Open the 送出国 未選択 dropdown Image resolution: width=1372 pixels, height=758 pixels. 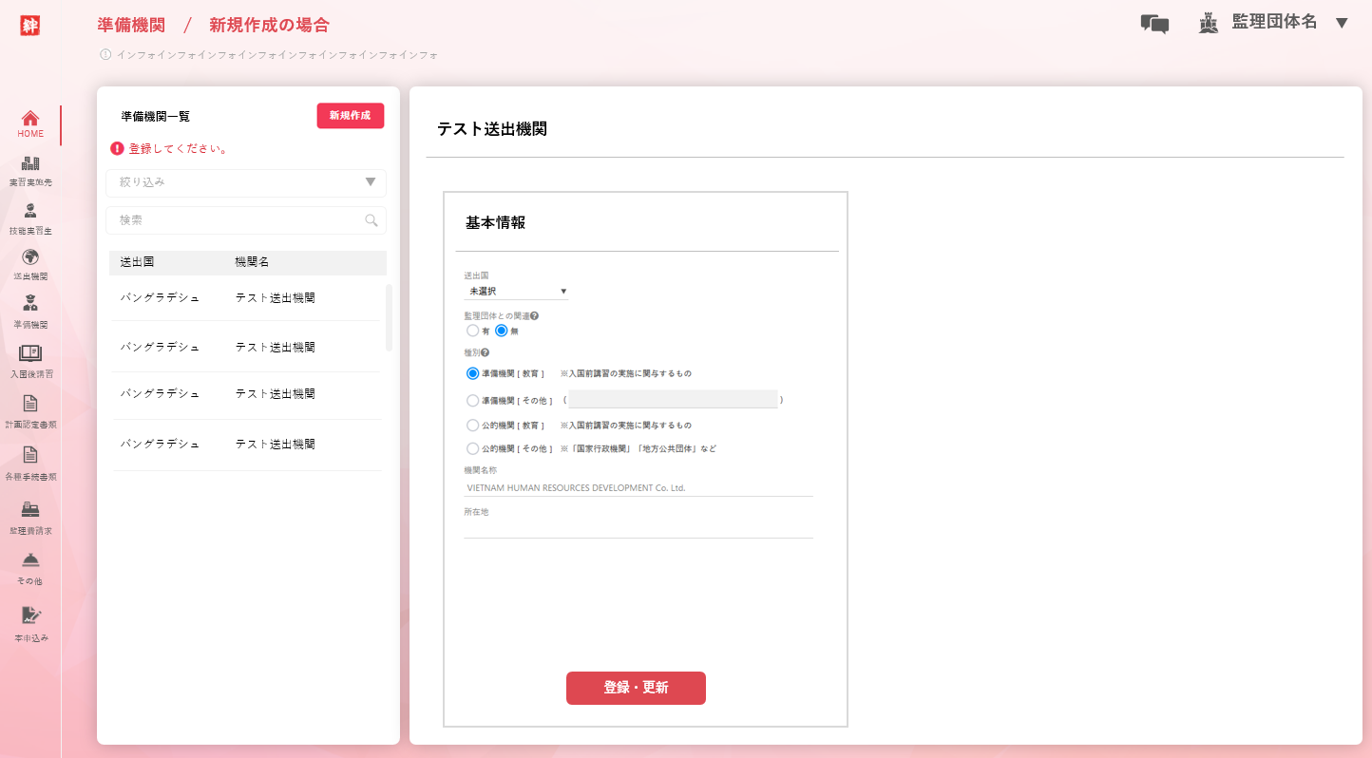[516, 291]
